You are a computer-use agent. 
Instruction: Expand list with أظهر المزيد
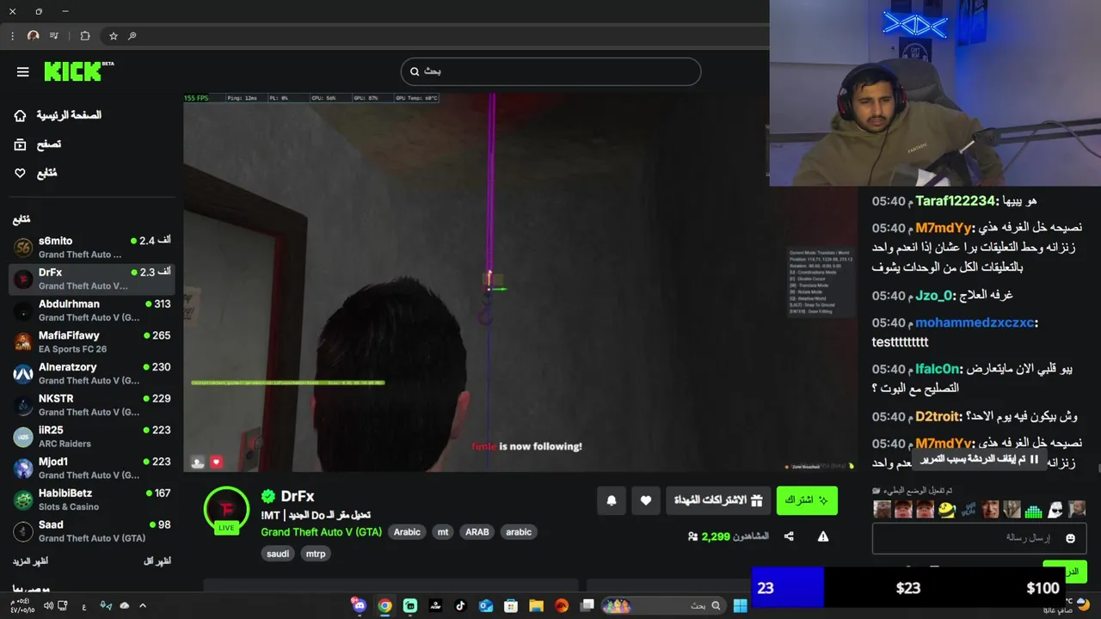click(30, 561)
